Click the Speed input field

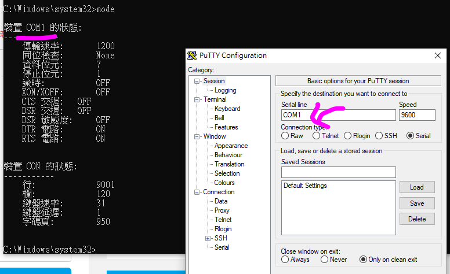pos(417,115)
